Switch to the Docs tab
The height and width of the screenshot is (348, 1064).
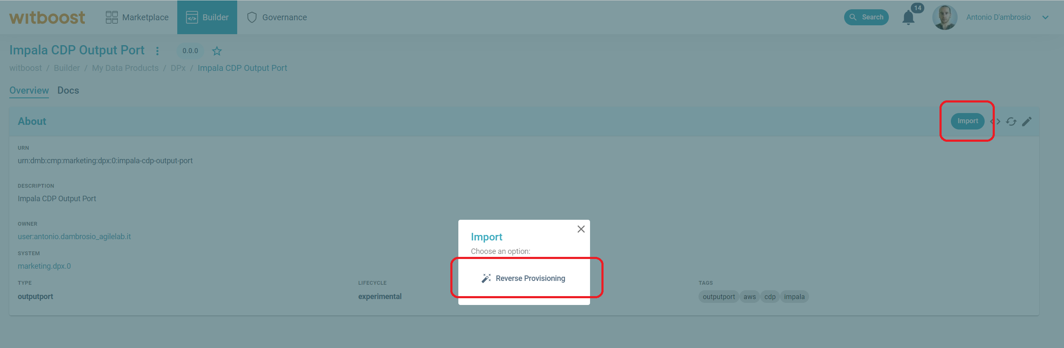[x=68, y=90]
